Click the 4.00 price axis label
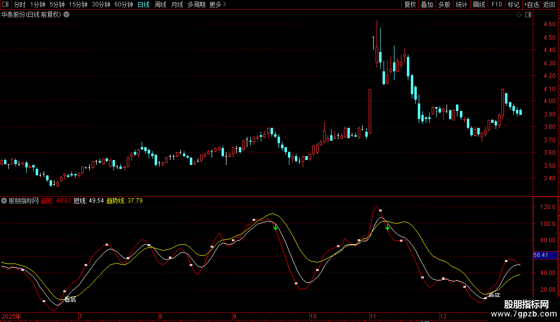560x322 pixels. [549, 101]
